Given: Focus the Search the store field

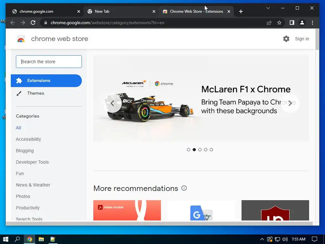Looking at the screenshot, I should point(49,62).
